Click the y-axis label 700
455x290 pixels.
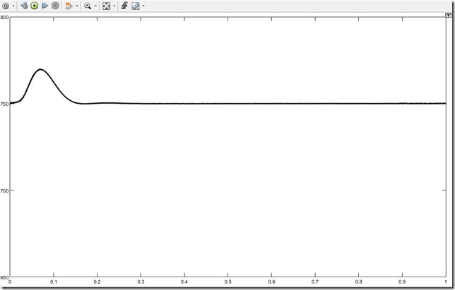click(x=4, y=191)
